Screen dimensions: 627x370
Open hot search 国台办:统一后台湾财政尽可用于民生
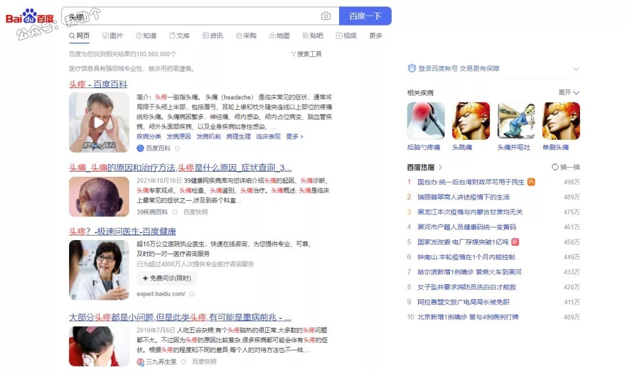[471, 182]
